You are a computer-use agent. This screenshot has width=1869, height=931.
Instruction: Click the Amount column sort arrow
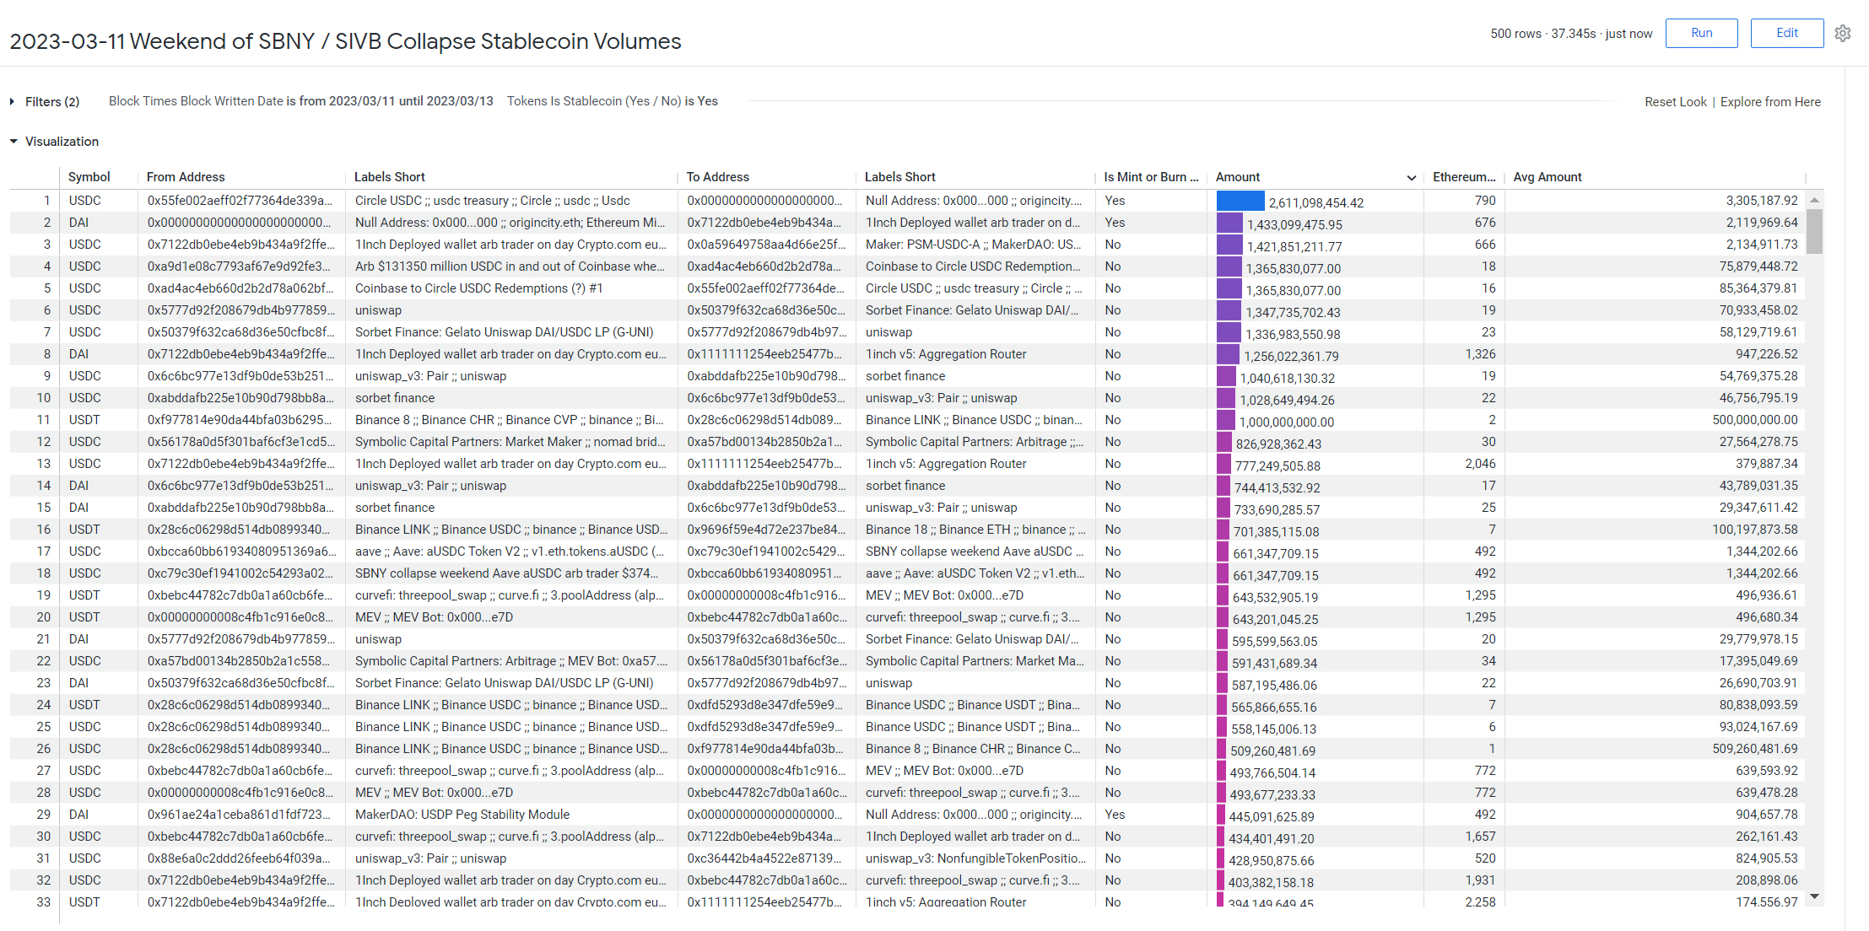coord(1411,178)
